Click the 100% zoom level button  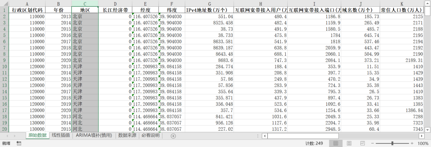click(423, 143)
